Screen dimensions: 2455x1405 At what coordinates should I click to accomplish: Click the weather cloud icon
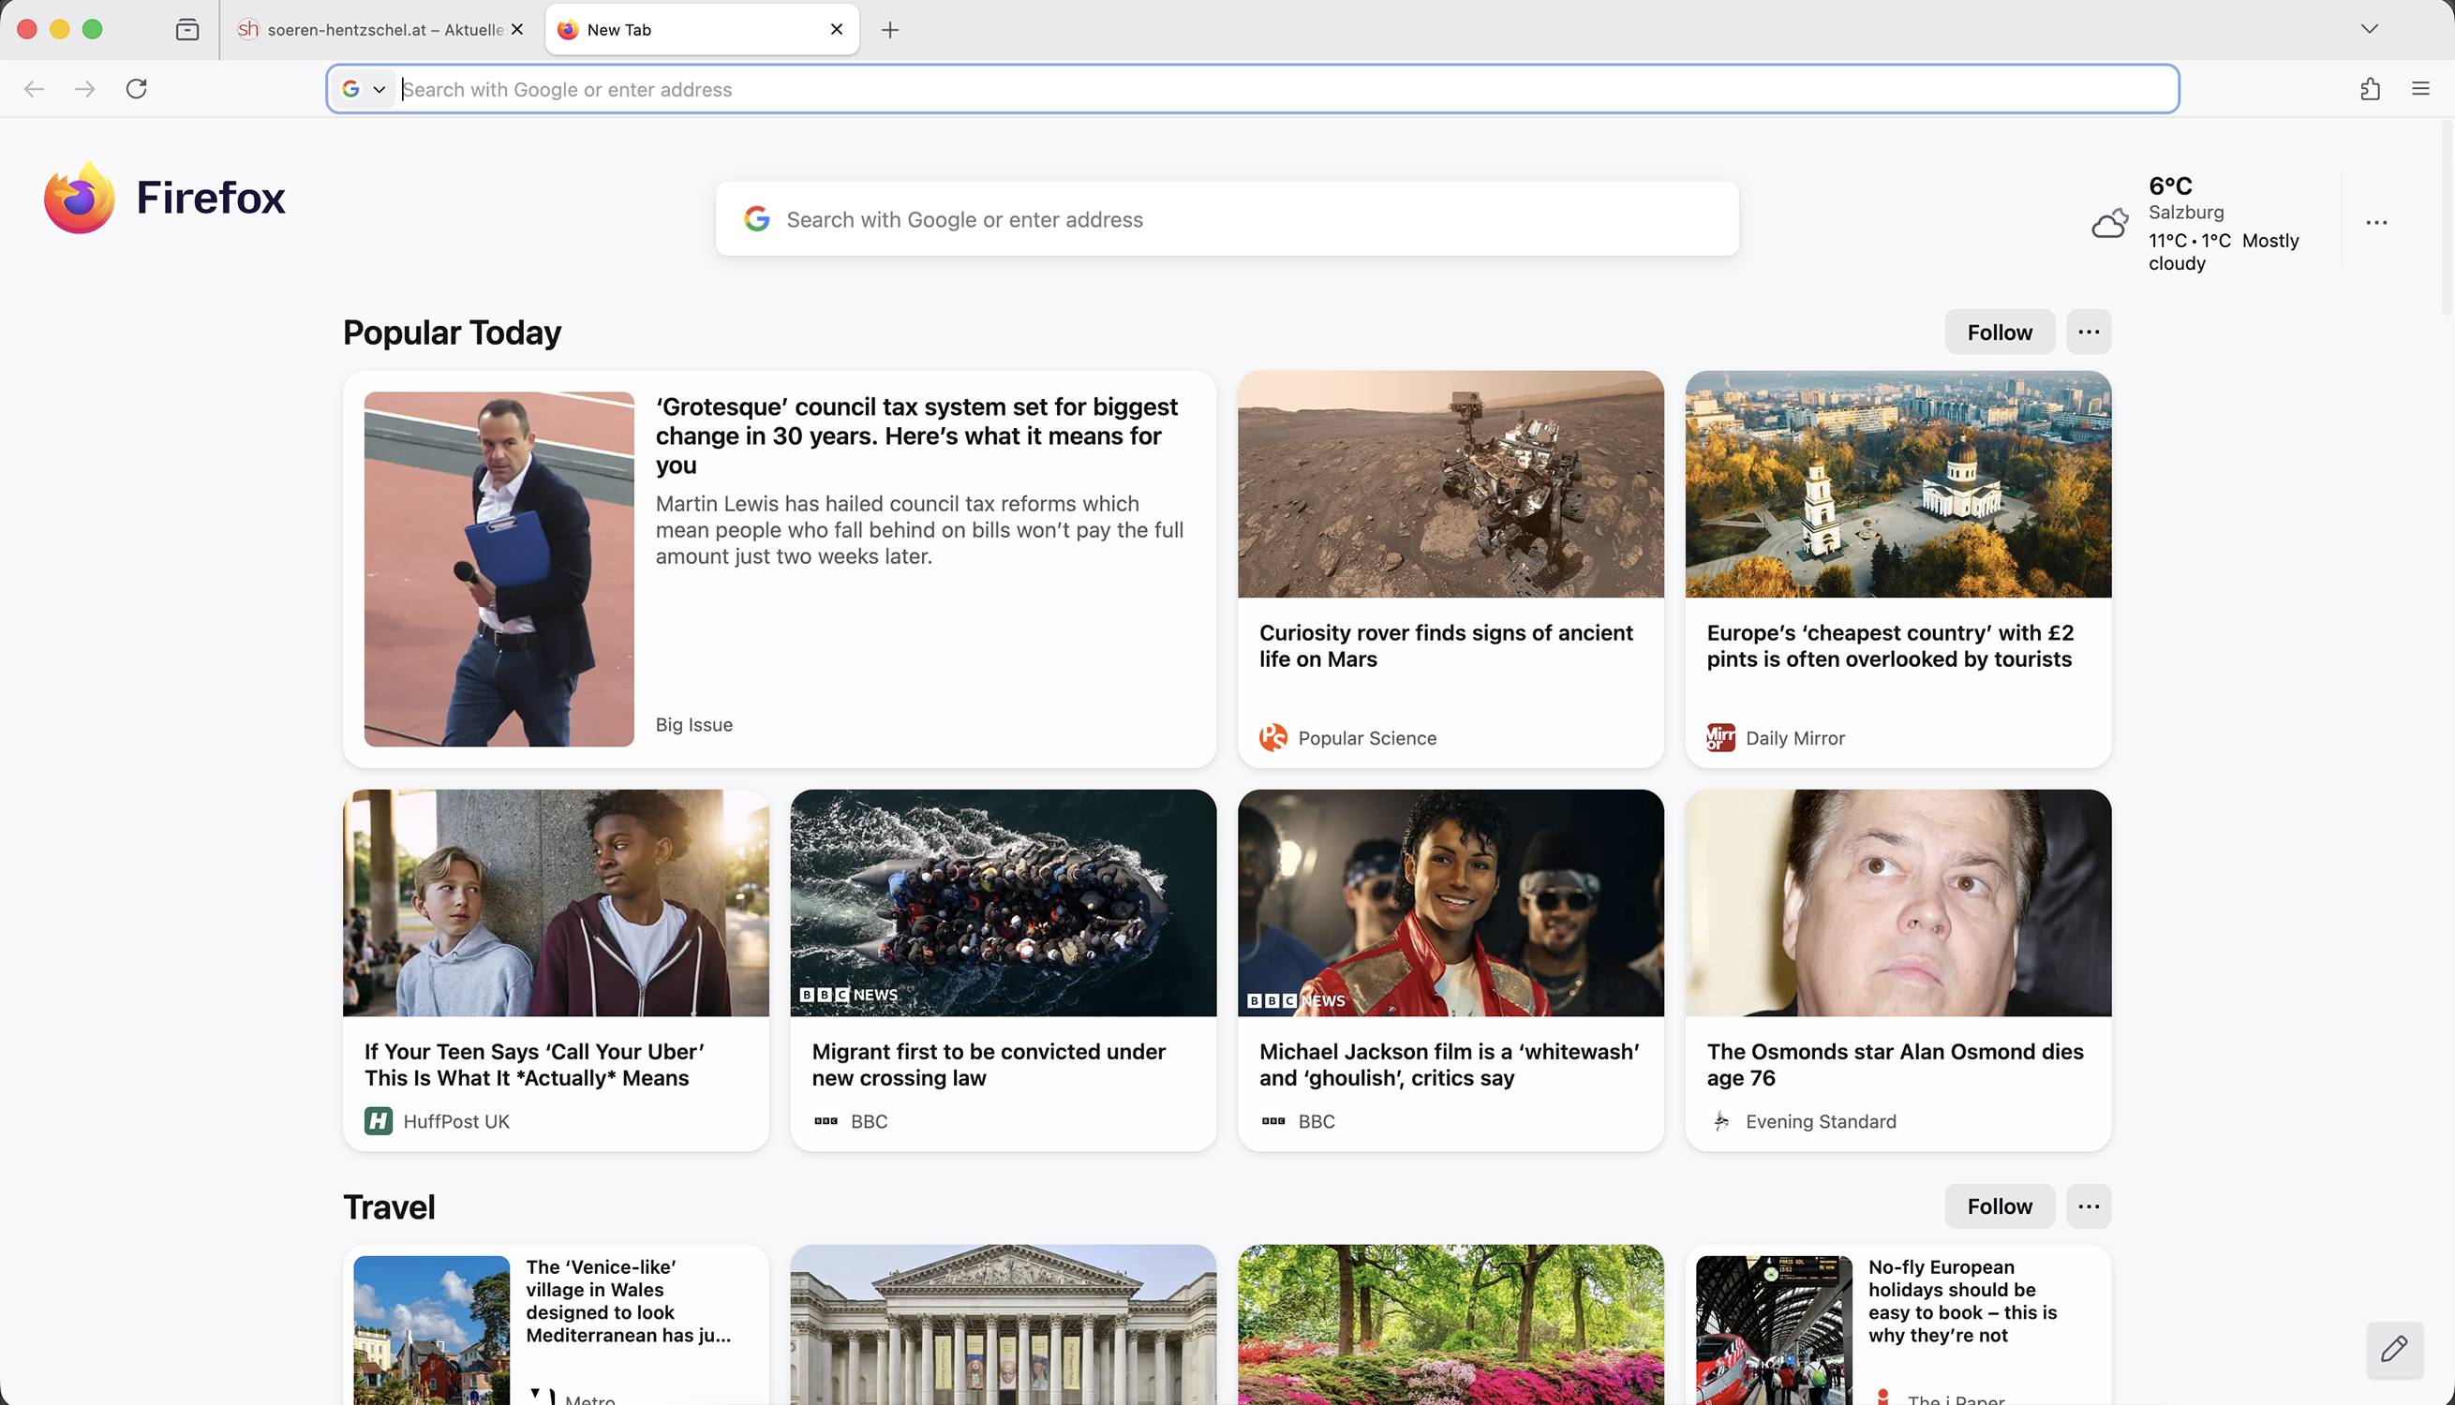tap(2109, 223)
